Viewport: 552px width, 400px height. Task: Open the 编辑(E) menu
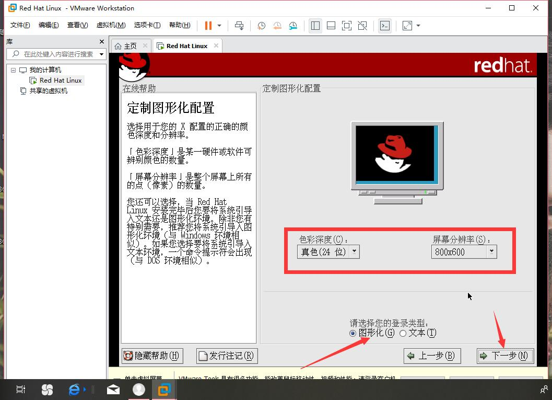(x=49, y=25)
